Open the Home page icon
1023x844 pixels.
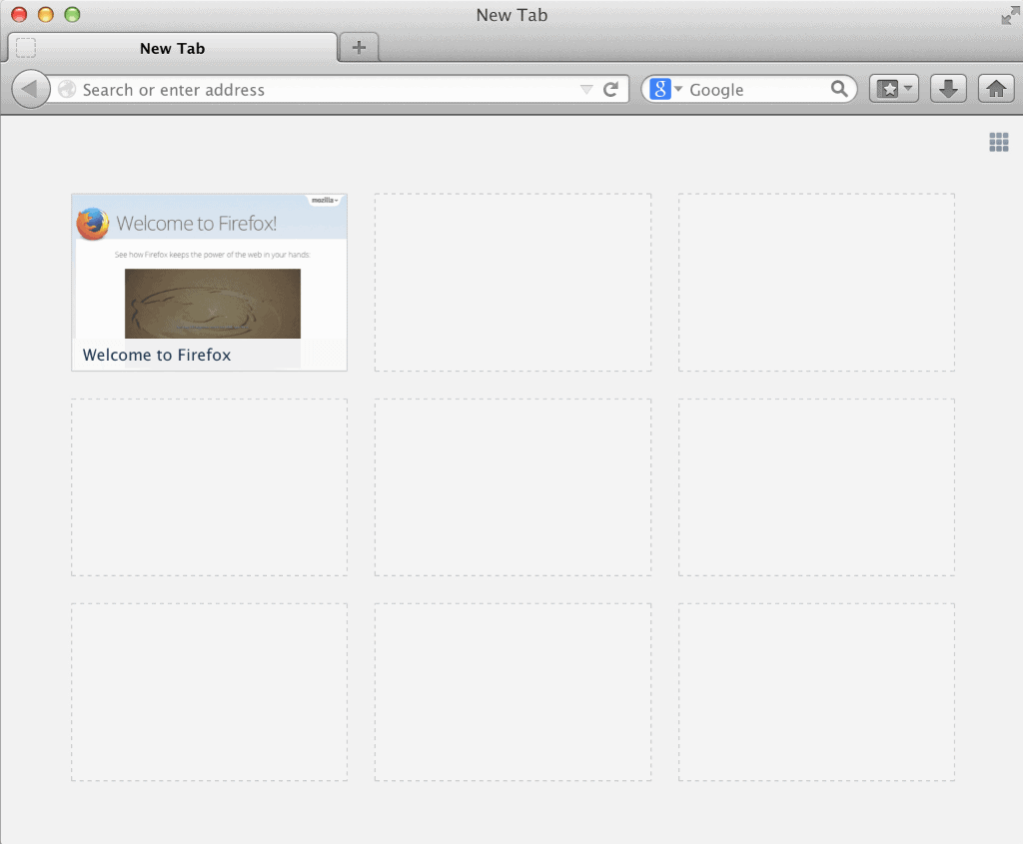pyautogui.click(x=996, y=88)
